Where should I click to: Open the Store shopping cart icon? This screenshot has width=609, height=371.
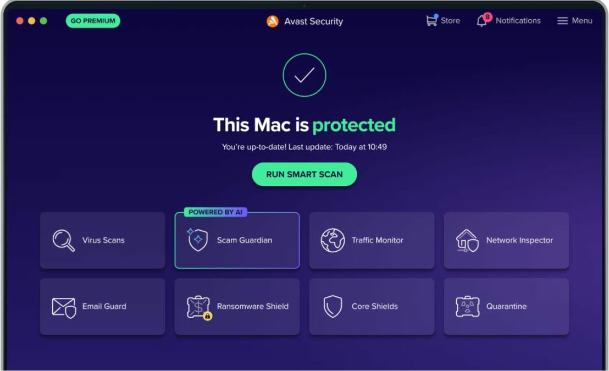(x=431, y=20)
